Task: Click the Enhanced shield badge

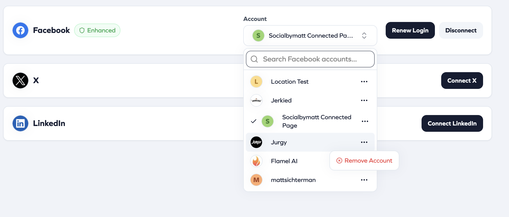Action: tap(97, 30)
